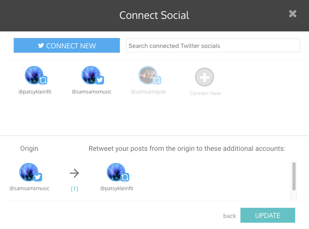This screenshot has height=229, width=309.
Task: Click the gray plus Connect New icon
Action: [204, 77]
